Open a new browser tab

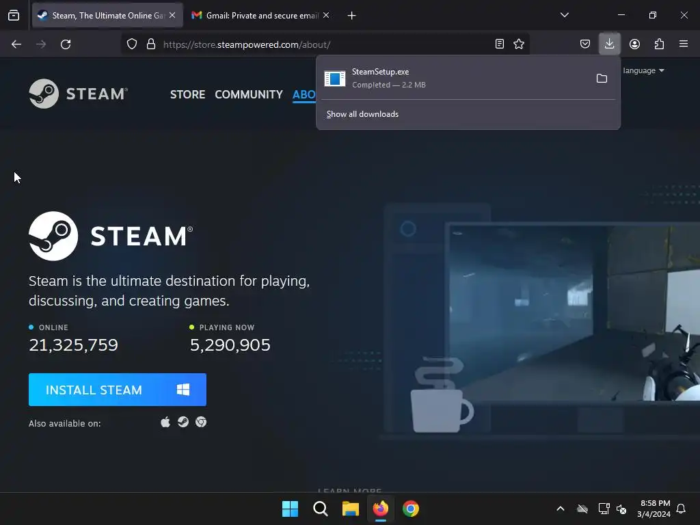click(352, 16)
